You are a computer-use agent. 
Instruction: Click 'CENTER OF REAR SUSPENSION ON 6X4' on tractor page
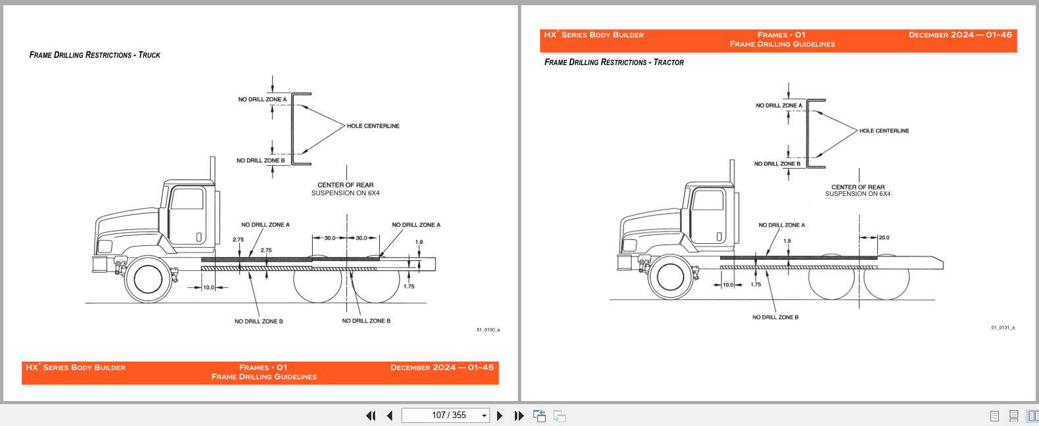[858, 191]
